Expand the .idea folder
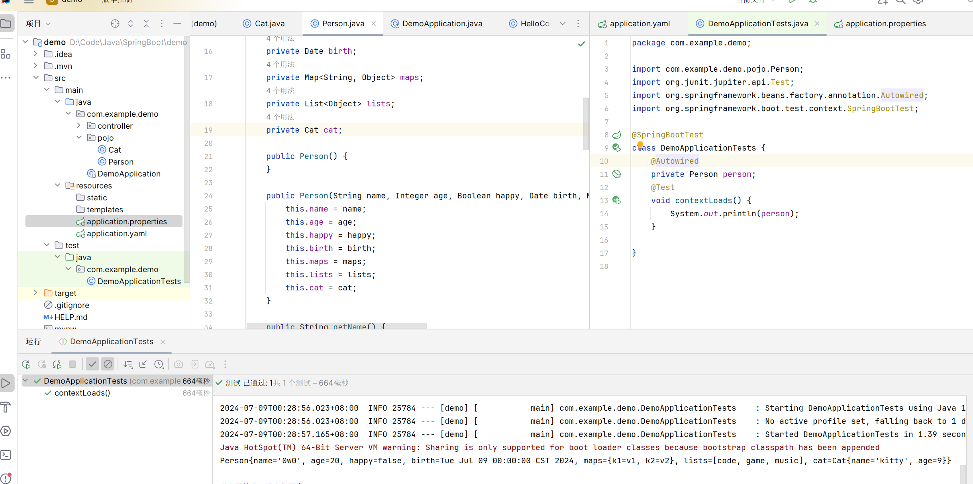Screen dimensions: 973x484 pyautogui.click(x=36, y=54)
